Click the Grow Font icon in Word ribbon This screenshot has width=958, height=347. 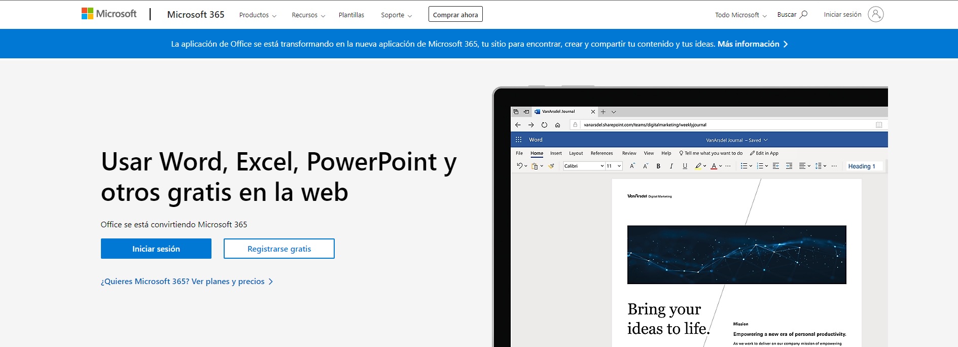point(632,166)
